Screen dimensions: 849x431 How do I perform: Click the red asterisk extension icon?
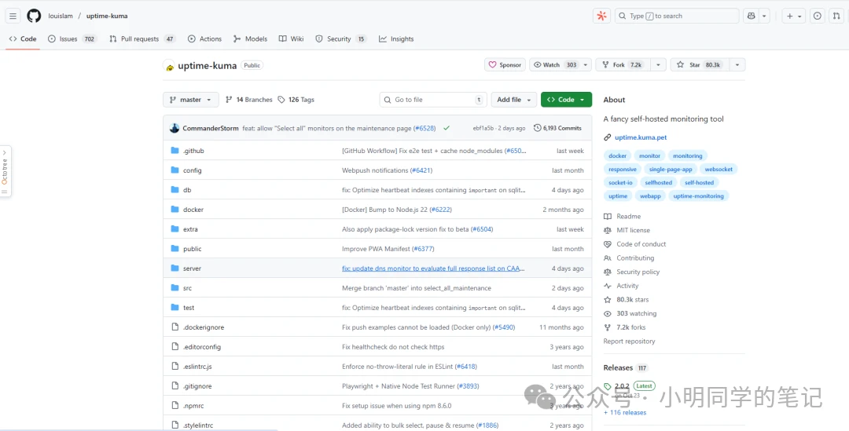[601, 16]
